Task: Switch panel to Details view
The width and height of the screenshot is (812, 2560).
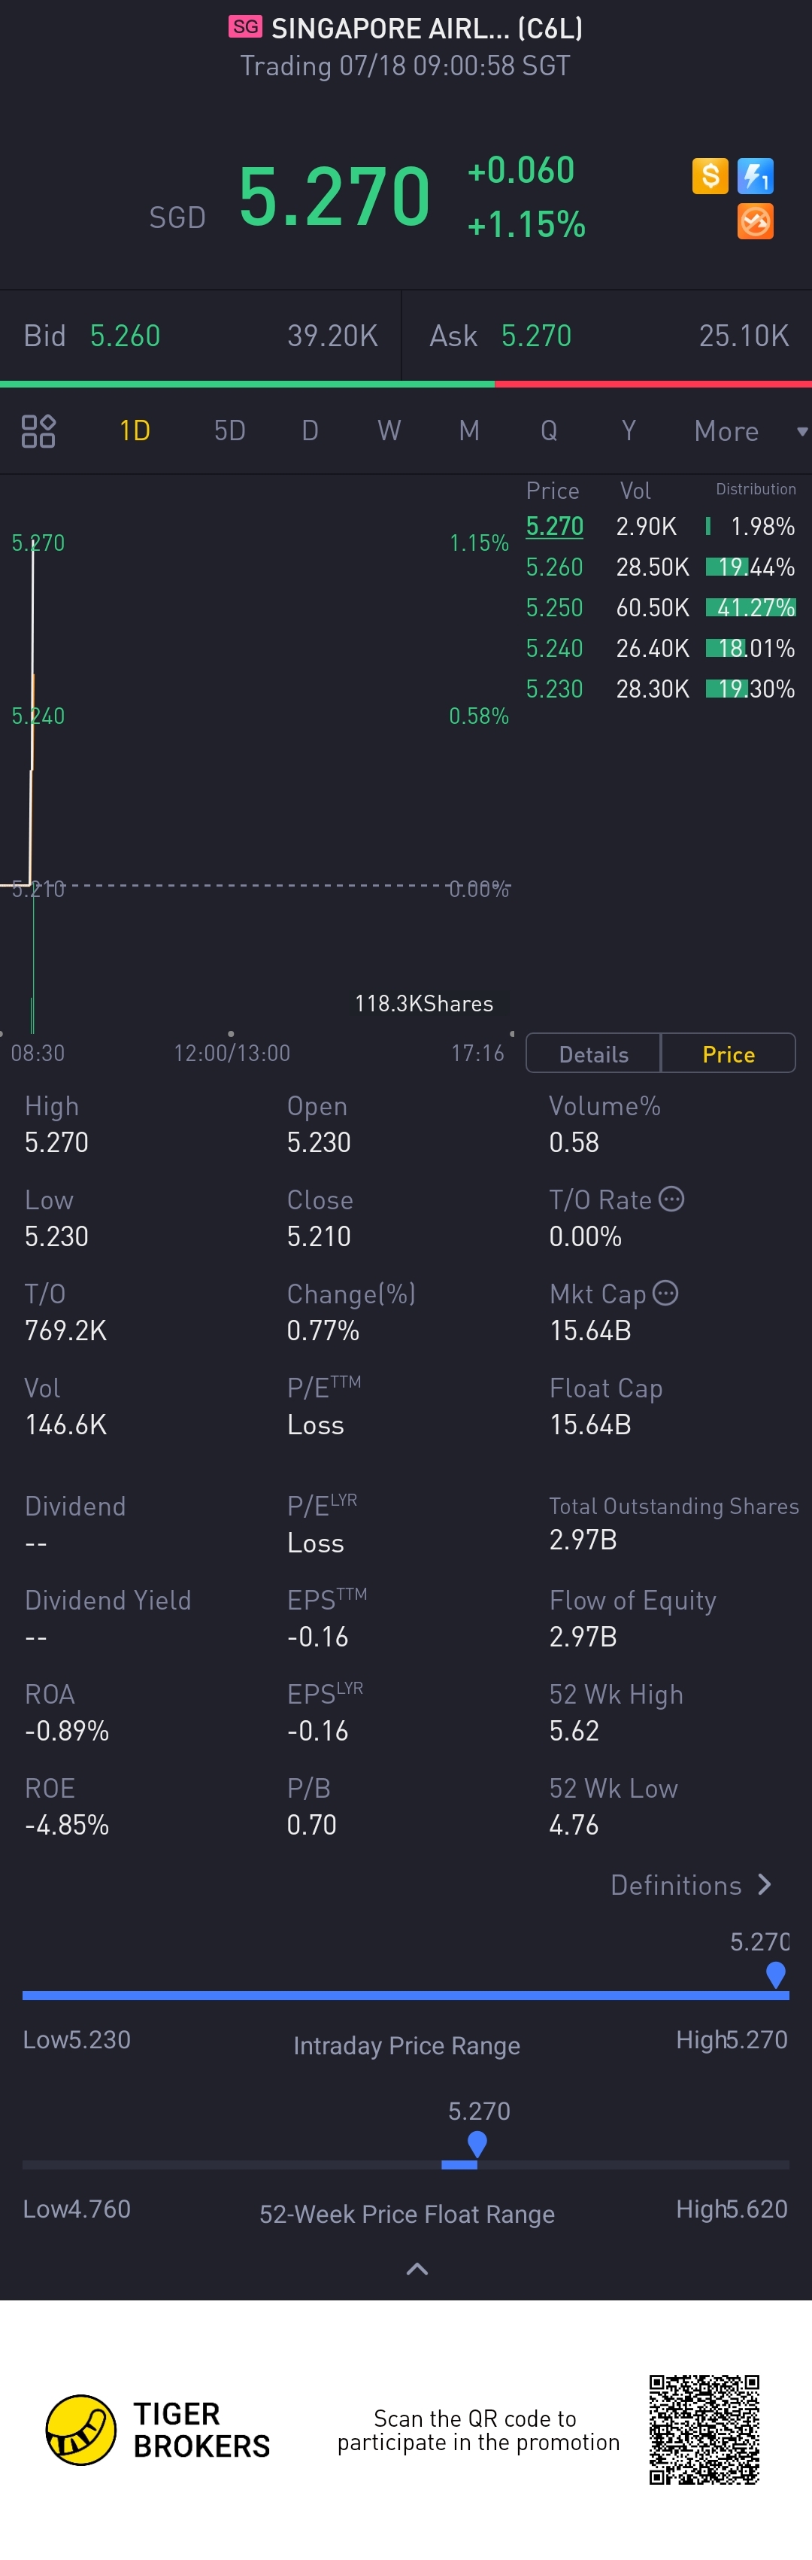Action: tap(592, 1053)
